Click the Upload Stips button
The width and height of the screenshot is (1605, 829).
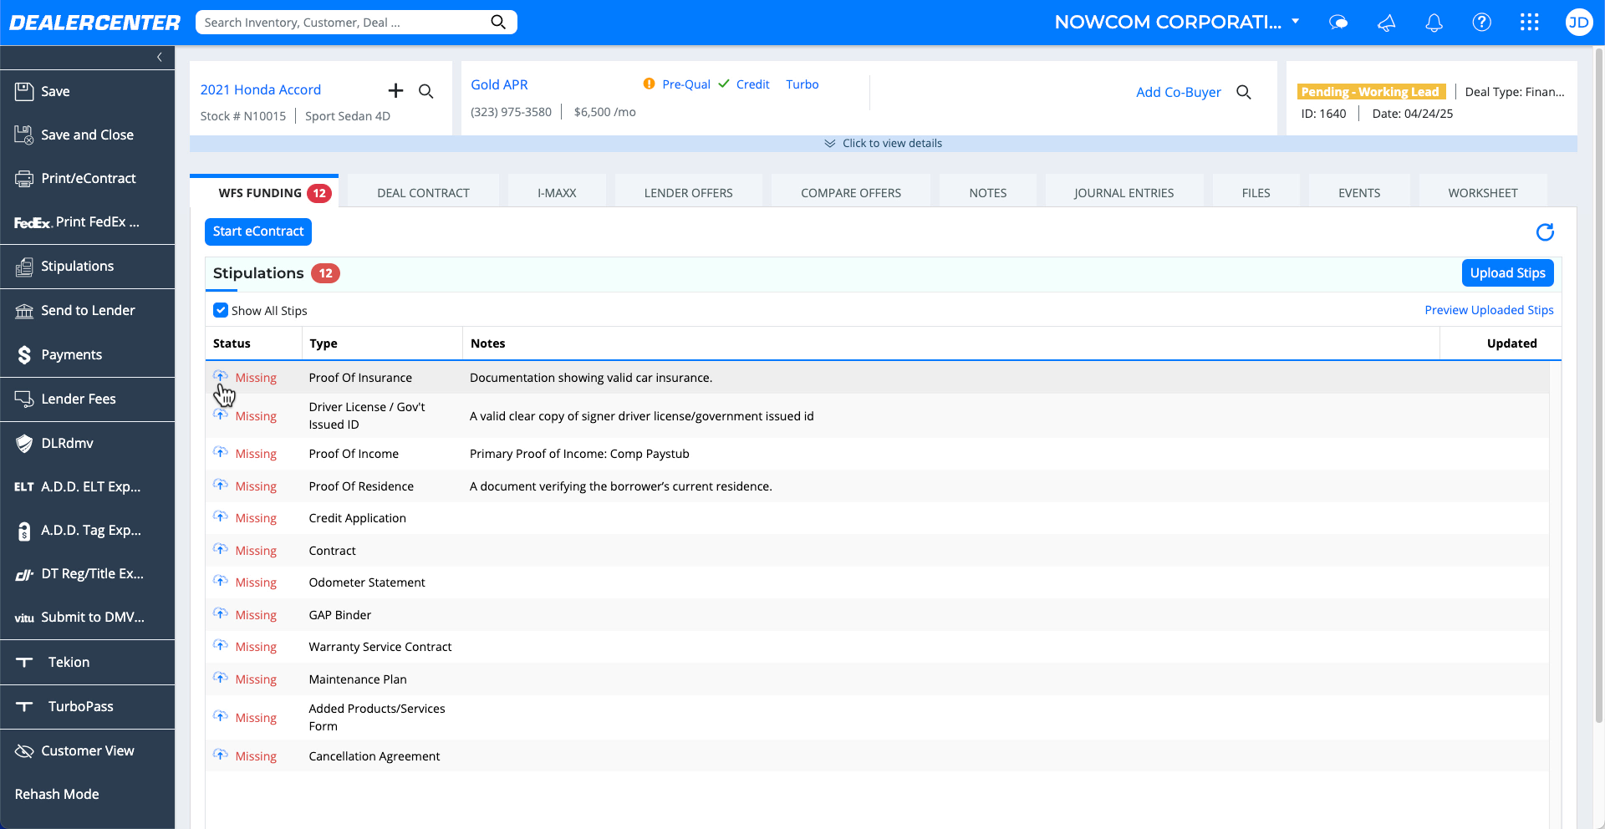point(1507,273)
